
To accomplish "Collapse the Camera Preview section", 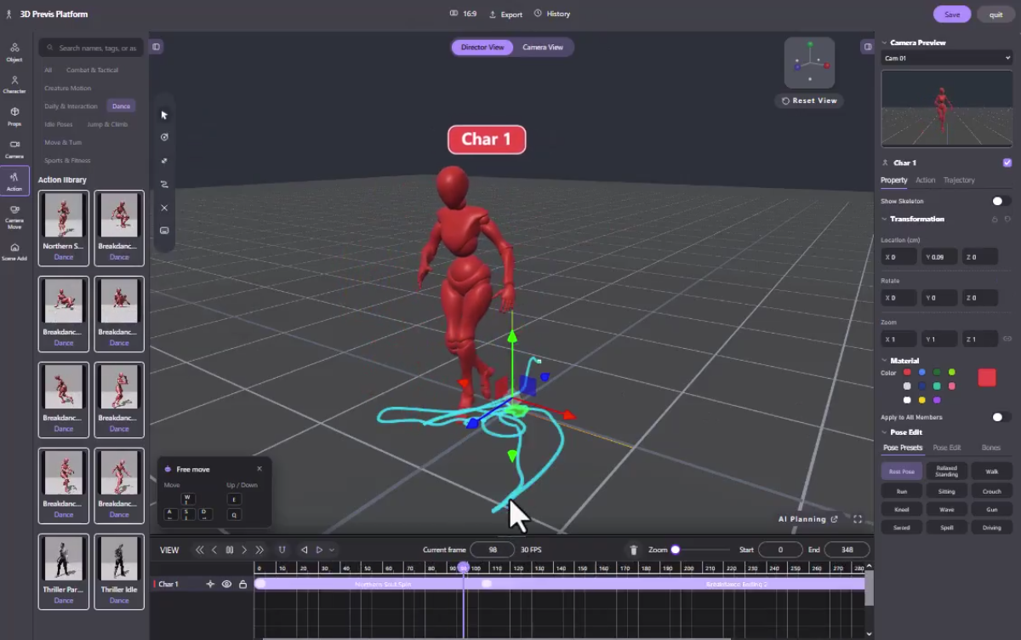I will [885, 43].
